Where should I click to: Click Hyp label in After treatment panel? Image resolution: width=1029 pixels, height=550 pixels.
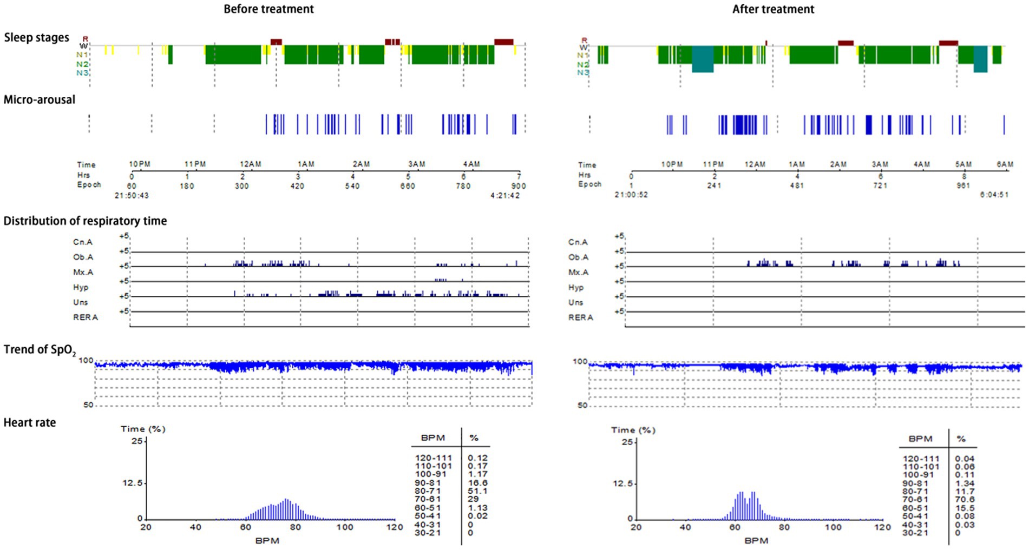tap(576, 288)
